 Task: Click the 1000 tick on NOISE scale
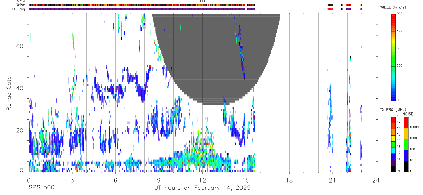(x=413, y=138)
